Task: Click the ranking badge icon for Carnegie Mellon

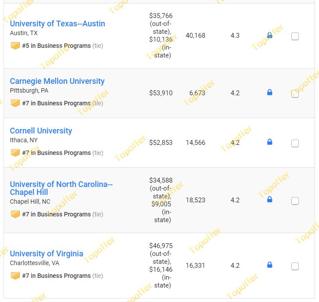Action: (x=15, y=103)
